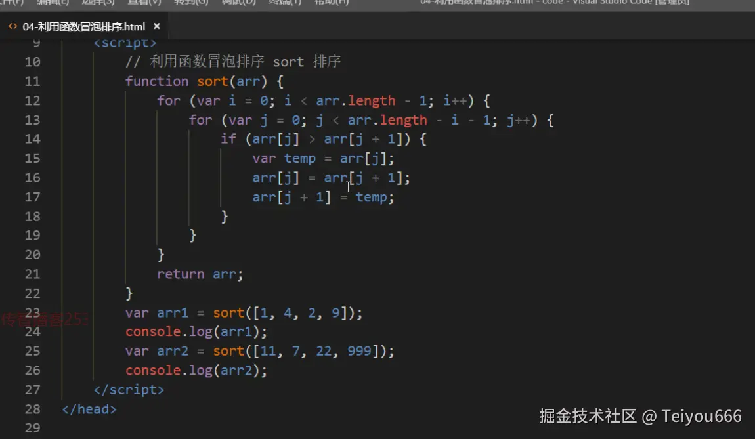The height and width of the screenshot is (439, 755).
Task: Click 'temp;' at the end of line 17
Action: click(x=375, y=197)
